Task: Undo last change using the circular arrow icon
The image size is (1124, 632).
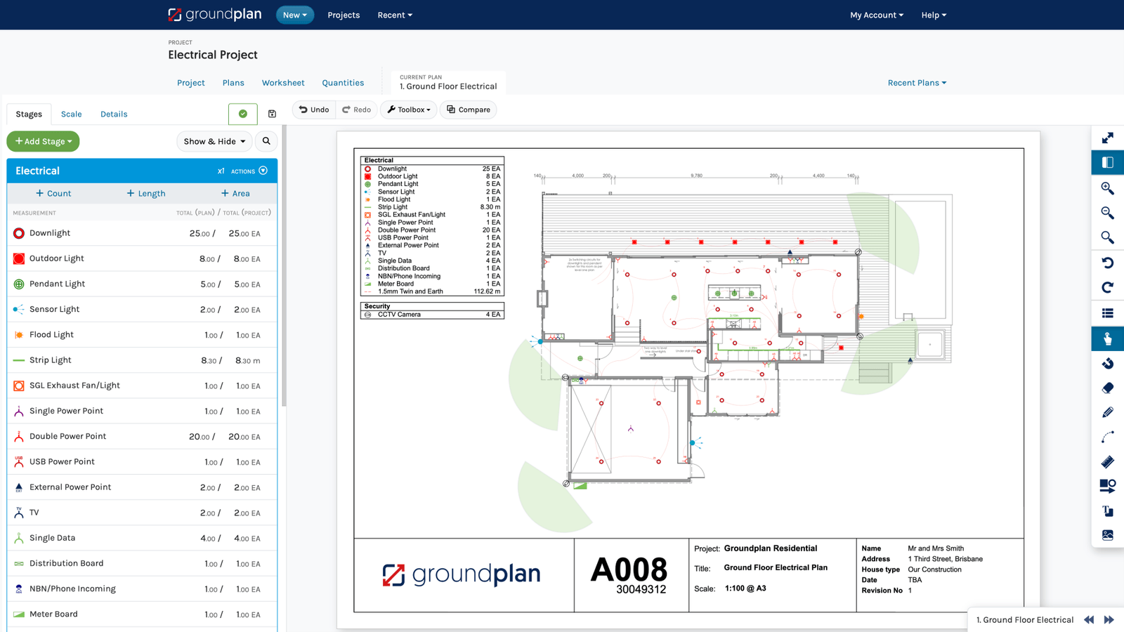Action: point(1108,262)
